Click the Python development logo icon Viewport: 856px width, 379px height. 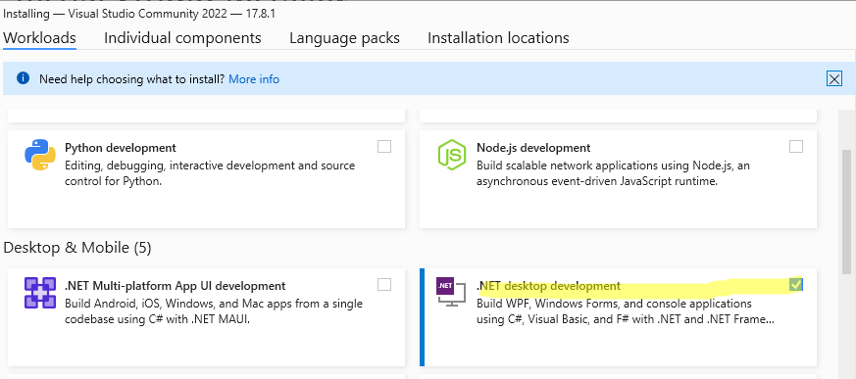click(x=40, y=156)
